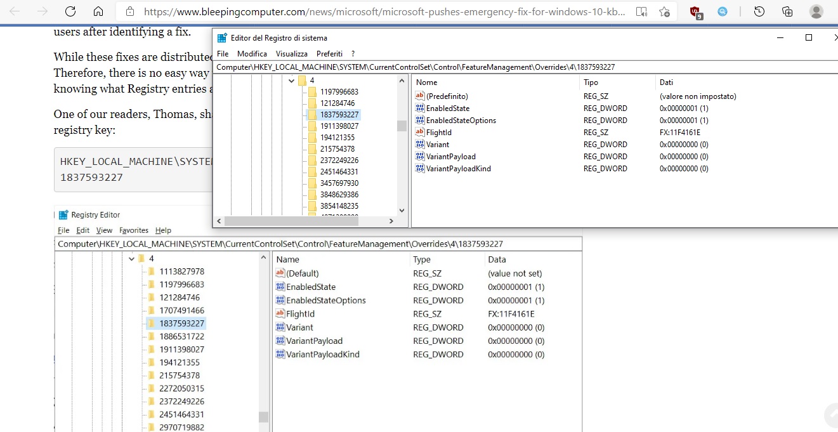Click the DWORD icon of EnabledState in Editor del Registro
The height and width of the screenshot is (432, 838).
tap(420, 108)
